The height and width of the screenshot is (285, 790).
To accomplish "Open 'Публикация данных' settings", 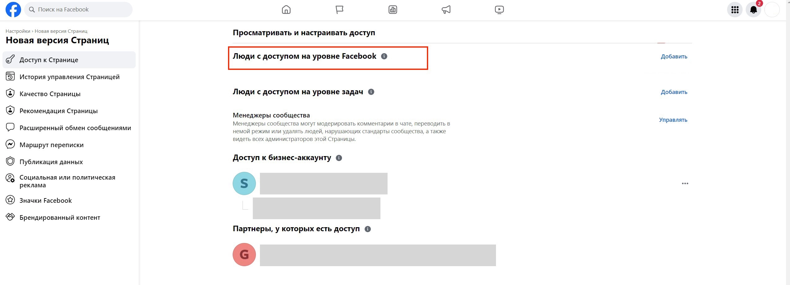I will (x=69, y=162).
